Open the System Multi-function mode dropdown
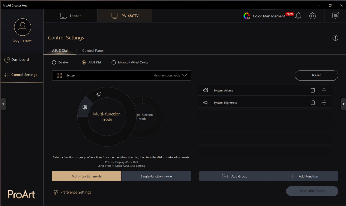346x206 pixels. click(x=121, y=75)
